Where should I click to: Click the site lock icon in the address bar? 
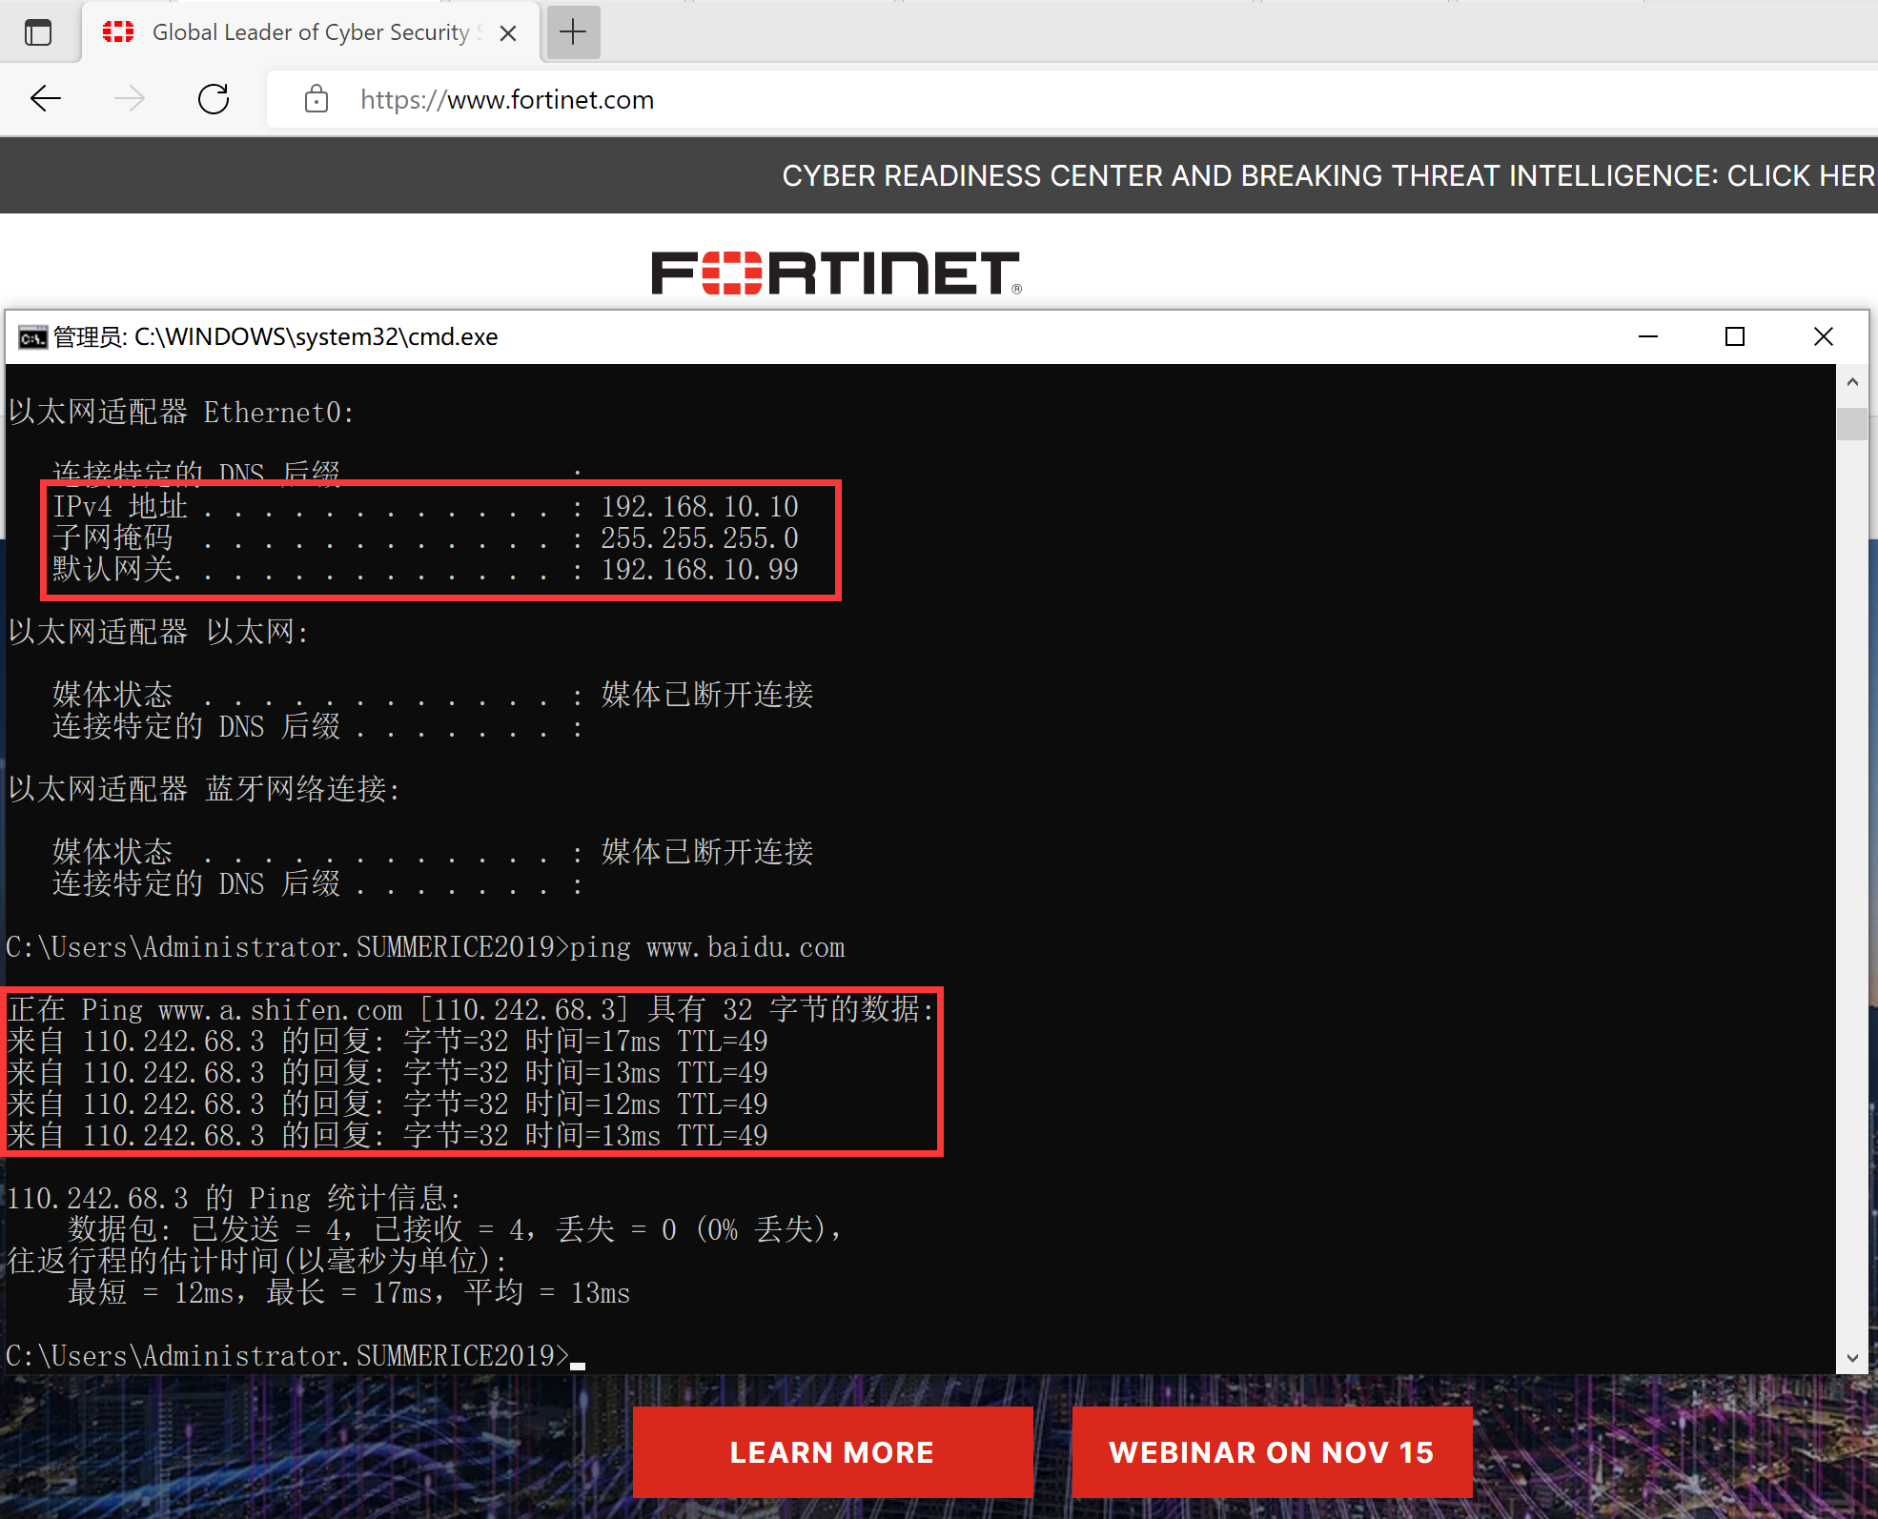point(316,99)
